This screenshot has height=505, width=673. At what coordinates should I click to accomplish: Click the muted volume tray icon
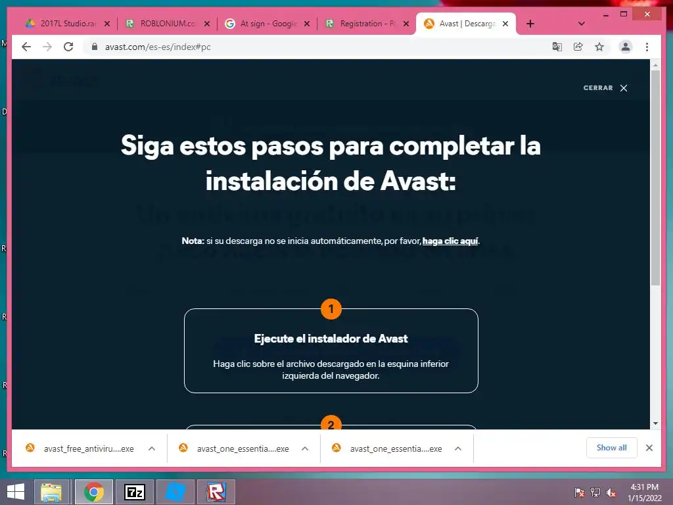[x=611, y=492]
